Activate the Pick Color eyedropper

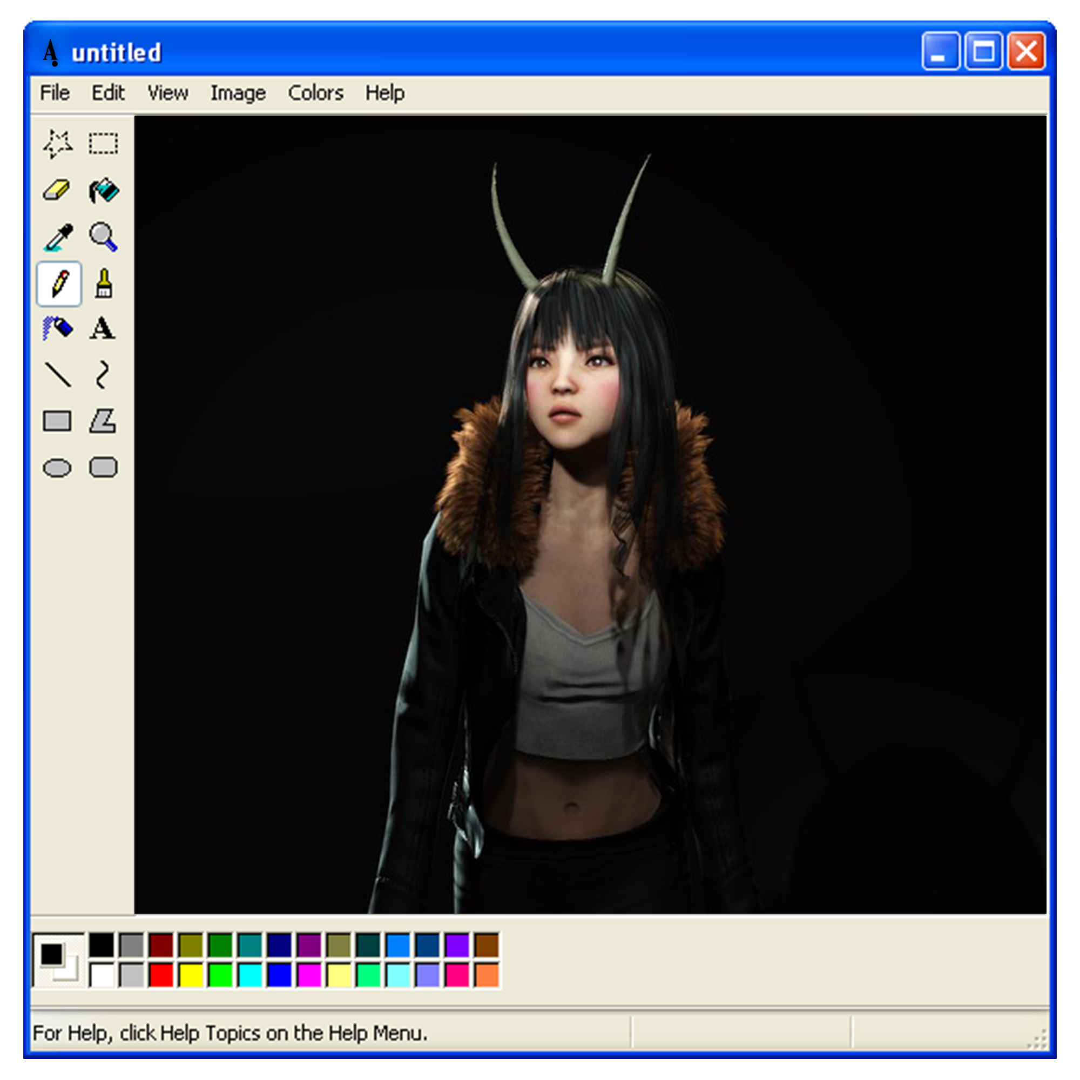coord(58,237)
